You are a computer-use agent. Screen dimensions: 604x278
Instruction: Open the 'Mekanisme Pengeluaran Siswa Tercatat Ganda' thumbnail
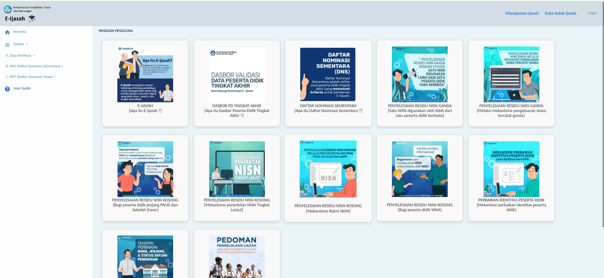click(x=511, y=74)
